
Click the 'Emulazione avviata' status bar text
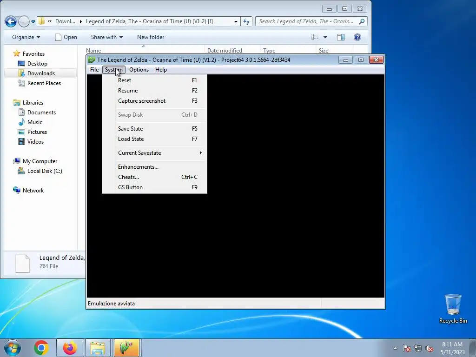pyautogui.click(x=111, y=304)
